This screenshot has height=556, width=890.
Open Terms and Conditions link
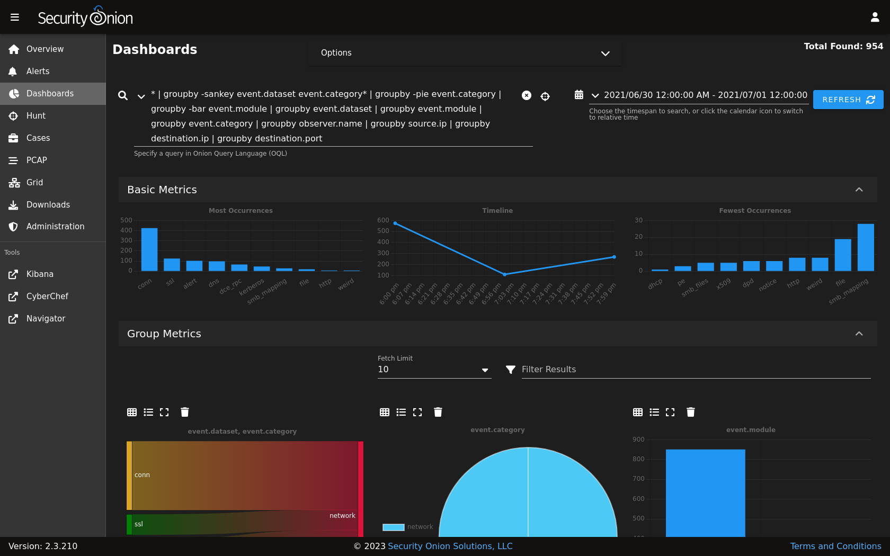(835, 546)
